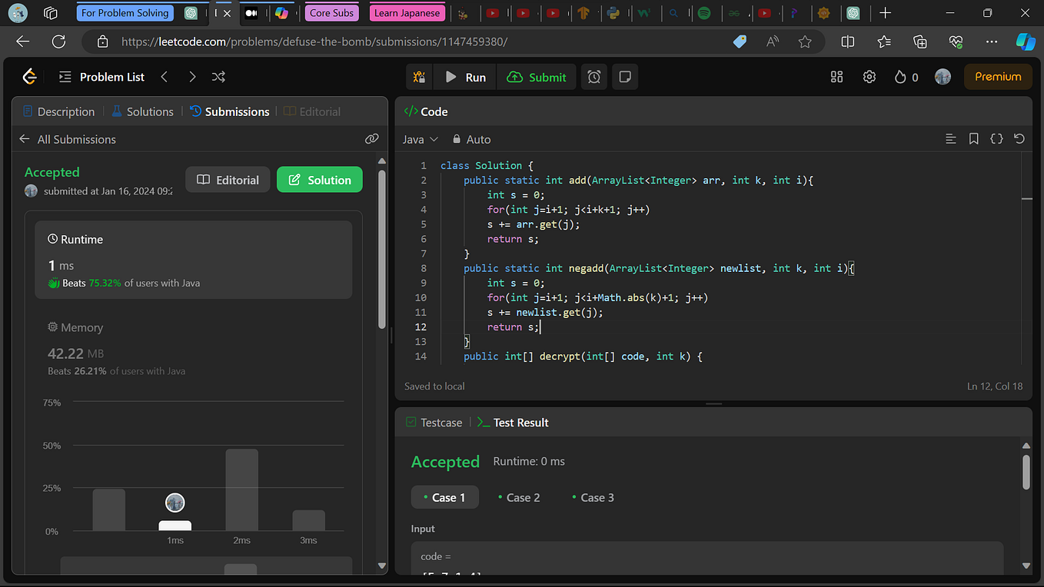1044x587 pixels.
Task: Click the debug bug icon beside Run
Action: pyautogui.click(x=419, y=77)
